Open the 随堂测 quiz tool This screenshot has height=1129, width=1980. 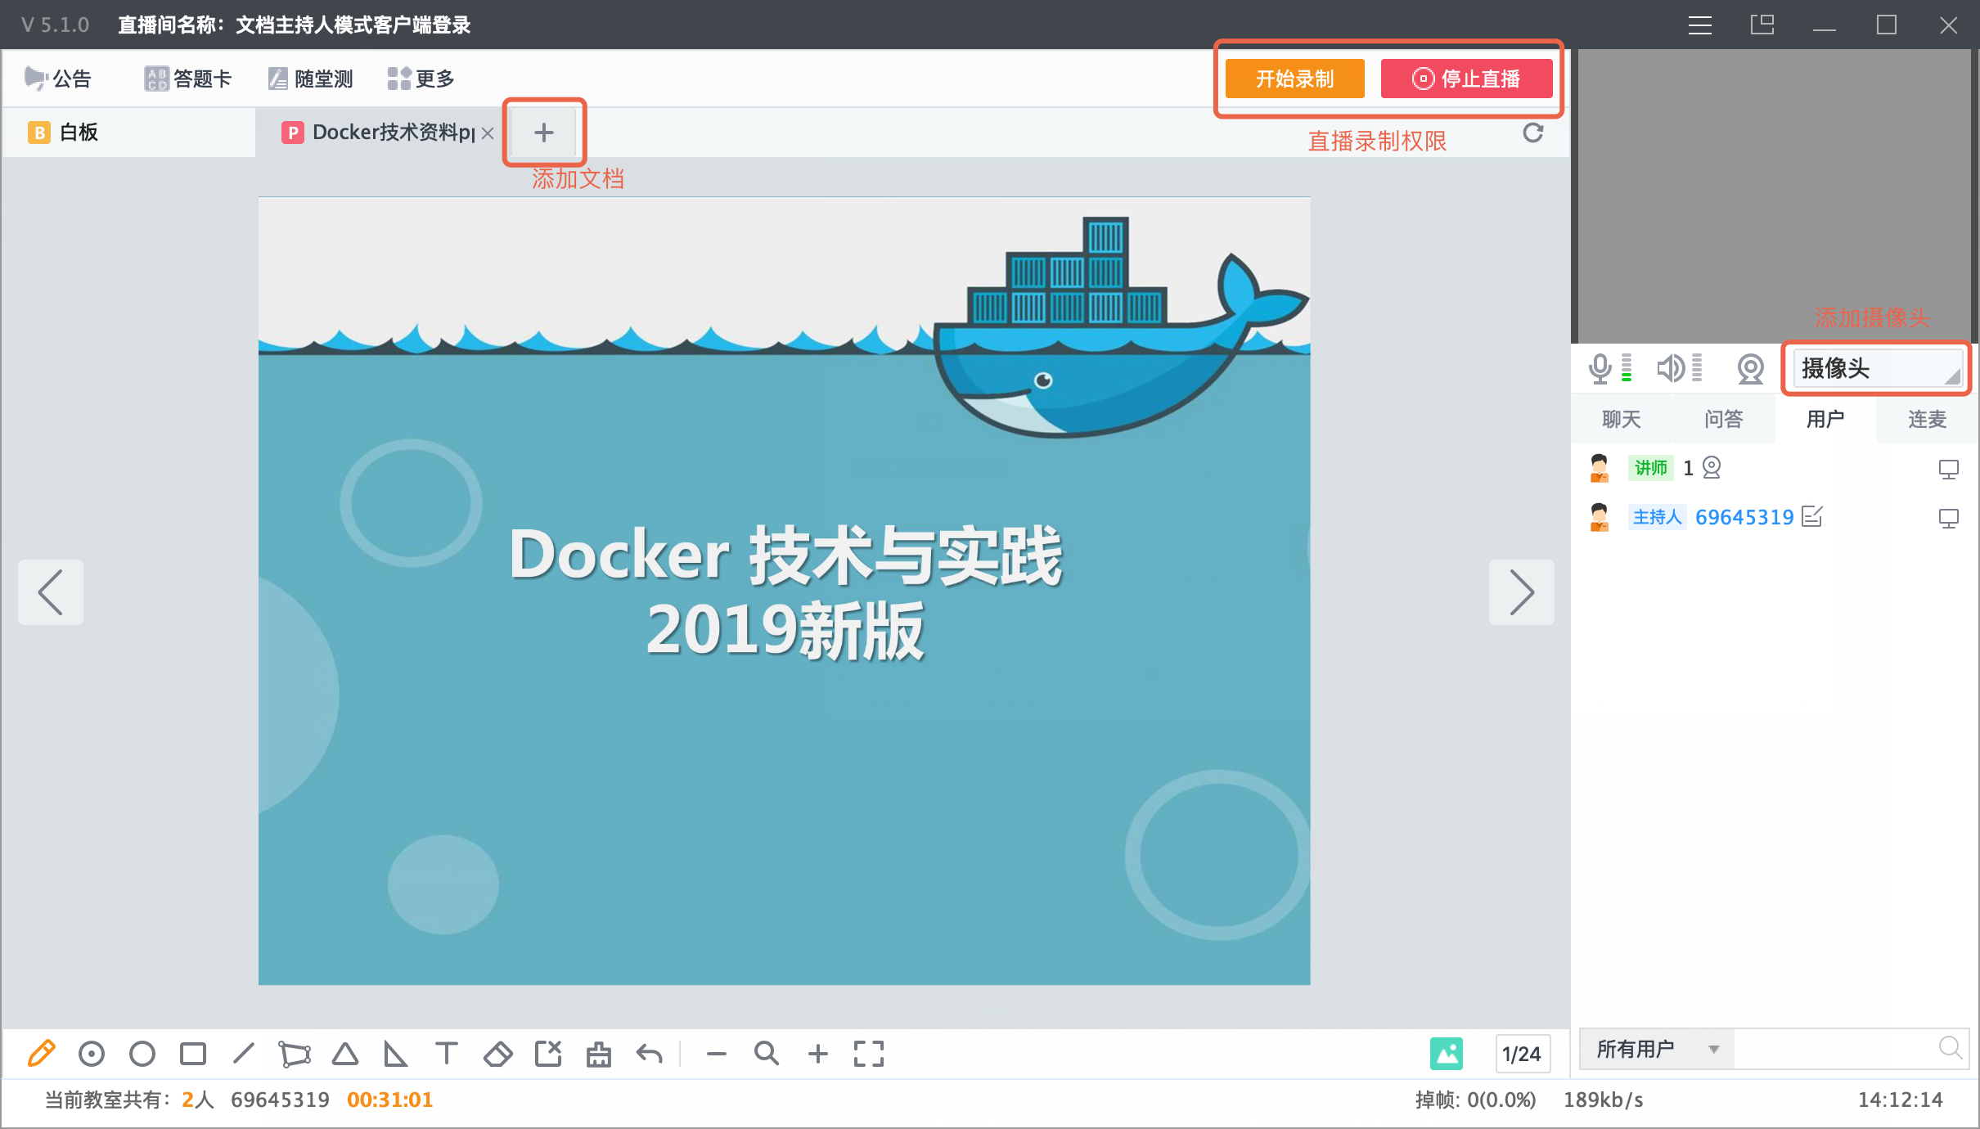[311, 79]
